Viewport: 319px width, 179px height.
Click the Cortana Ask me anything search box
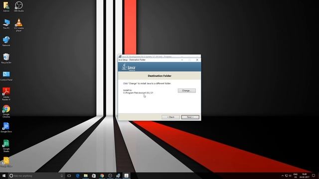coord(36,176)
